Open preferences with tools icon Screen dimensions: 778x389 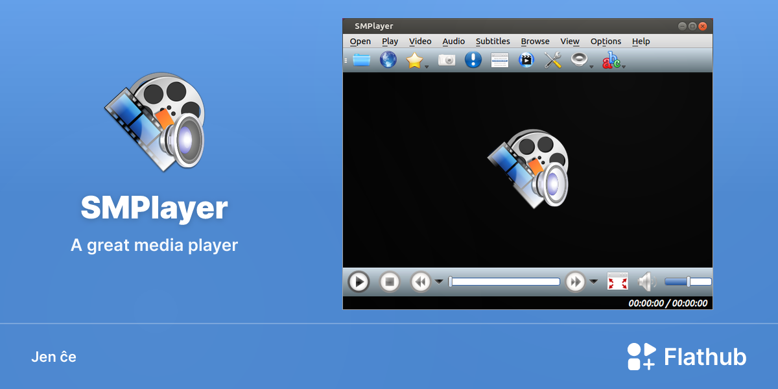click(552, 60)
